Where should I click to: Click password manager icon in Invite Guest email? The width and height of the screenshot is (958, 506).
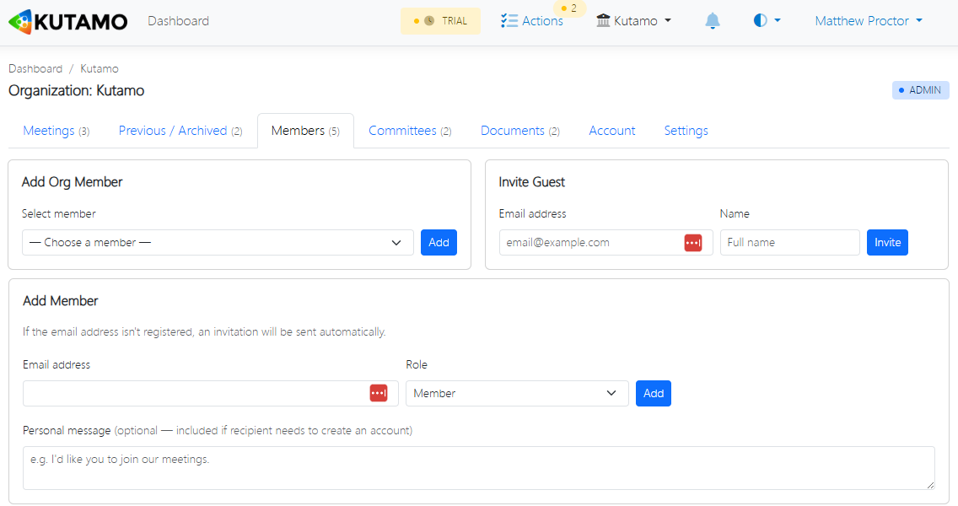pos(693,243)
